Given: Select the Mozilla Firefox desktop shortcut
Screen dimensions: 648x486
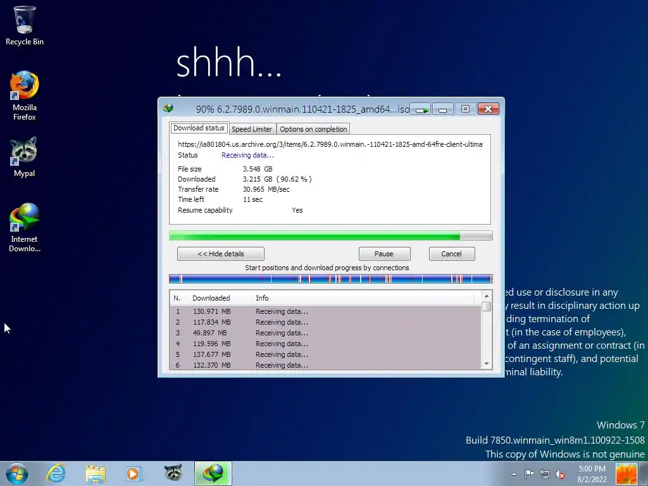Looking at the screenshot, I should tap(25, 96).
